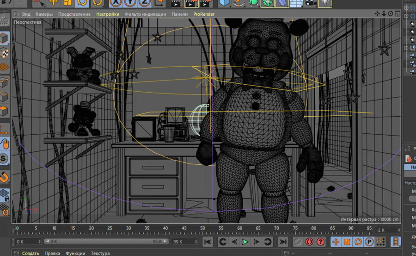Toggle autokeying red button
Viewport: 416px width, 256px height.
[x=309, y=242]
